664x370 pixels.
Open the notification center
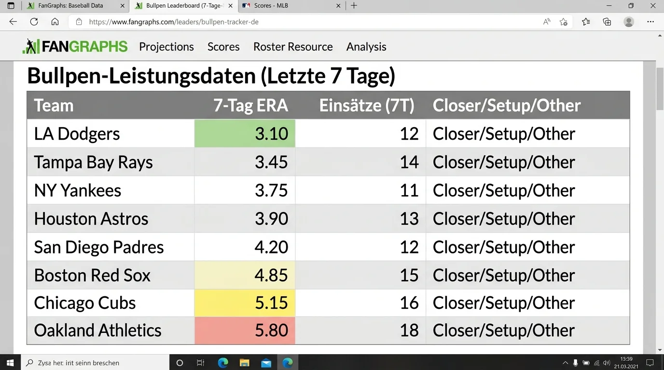[x=650, y=363]
